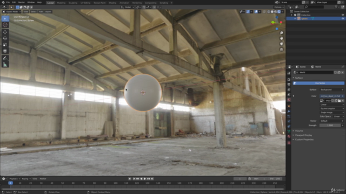
Task: Open the Material properties tab icon
Action: coord(289,136)
